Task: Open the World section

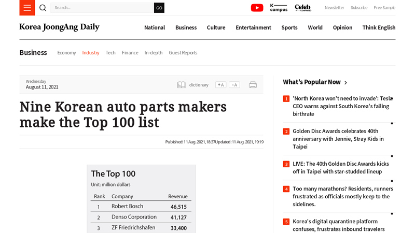Action: click(x=315, y=27)
